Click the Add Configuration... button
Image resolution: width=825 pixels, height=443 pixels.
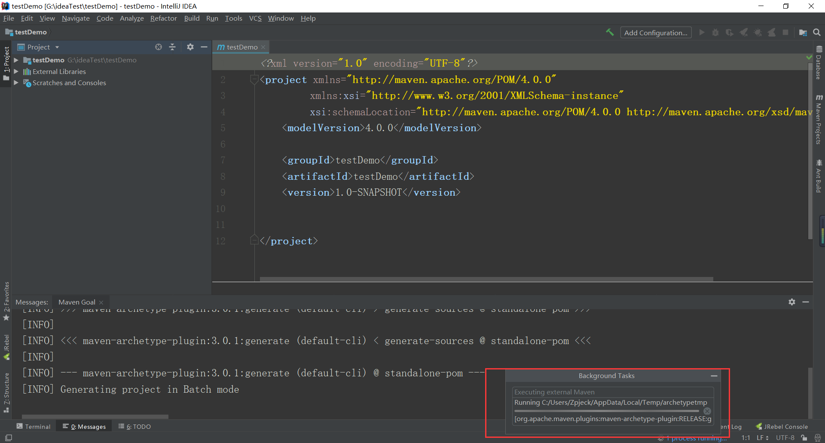(x=656, y=33)
